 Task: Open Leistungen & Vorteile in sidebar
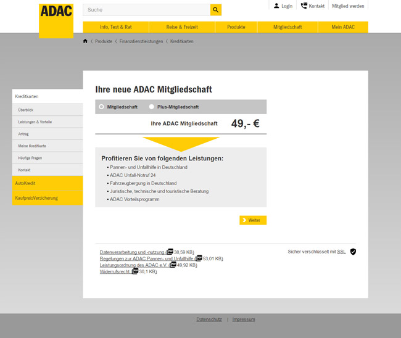(x=48, y=122)
